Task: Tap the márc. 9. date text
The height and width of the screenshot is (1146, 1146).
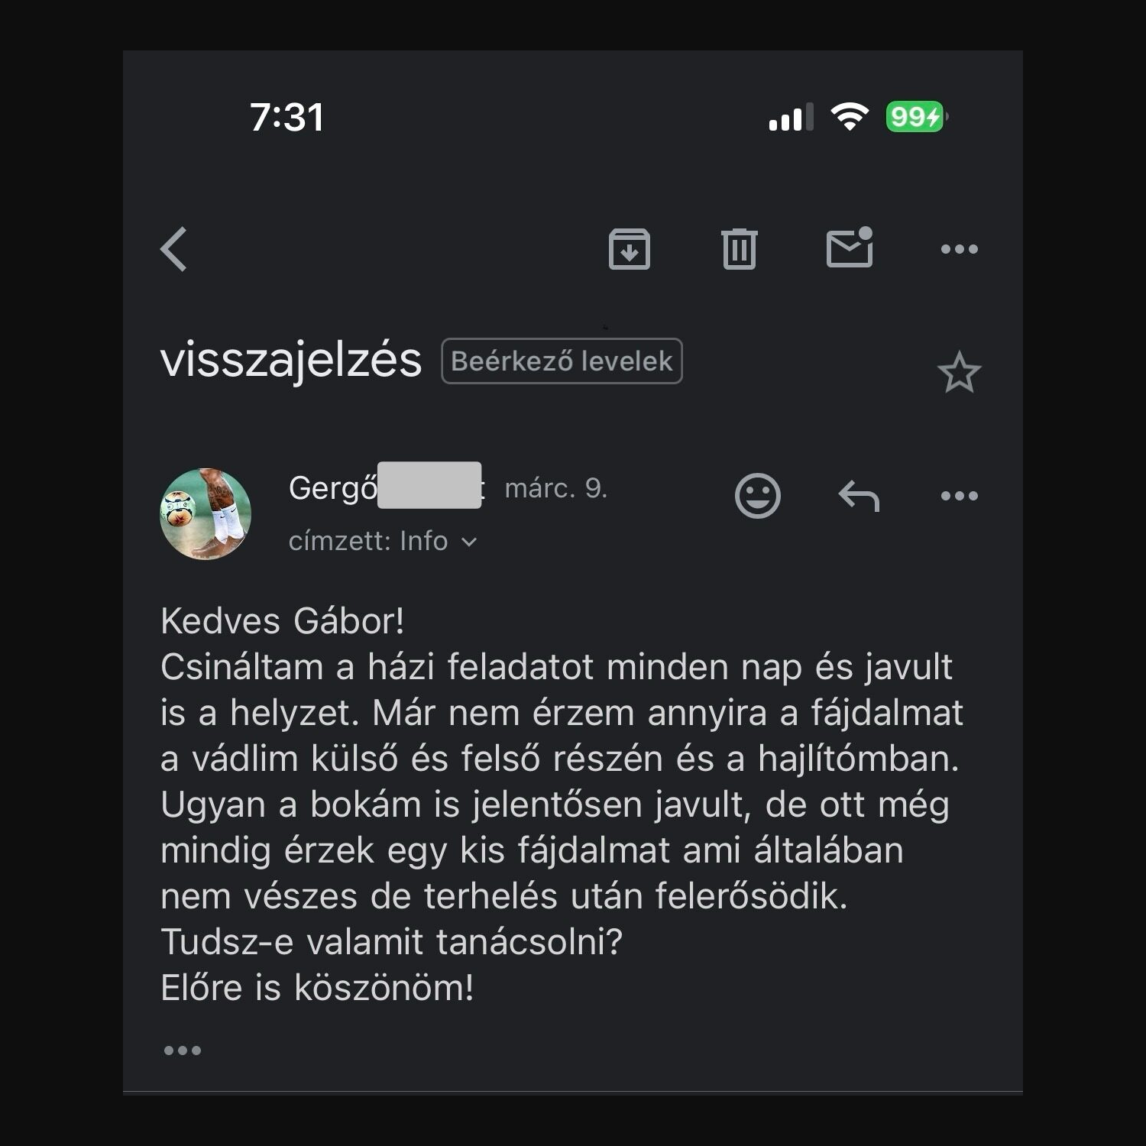Action: (x=556, y=489)
